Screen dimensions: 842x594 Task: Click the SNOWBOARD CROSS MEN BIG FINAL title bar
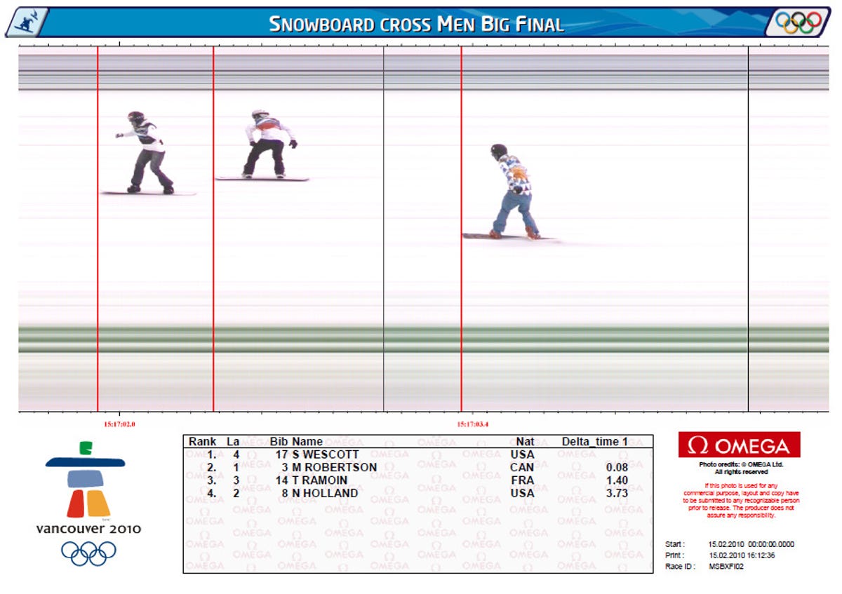[x=417, y=22]
